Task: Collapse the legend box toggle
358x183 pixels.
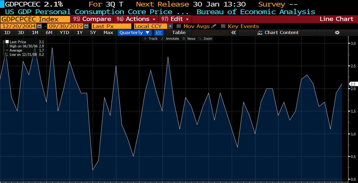Action: click(4, 42)
